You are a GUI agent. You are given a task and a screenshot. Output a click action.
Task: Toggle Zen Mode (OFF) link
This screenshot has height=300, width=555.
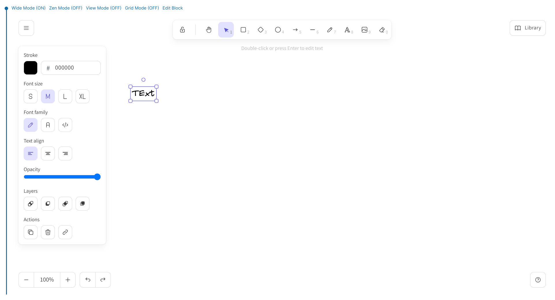66,8
